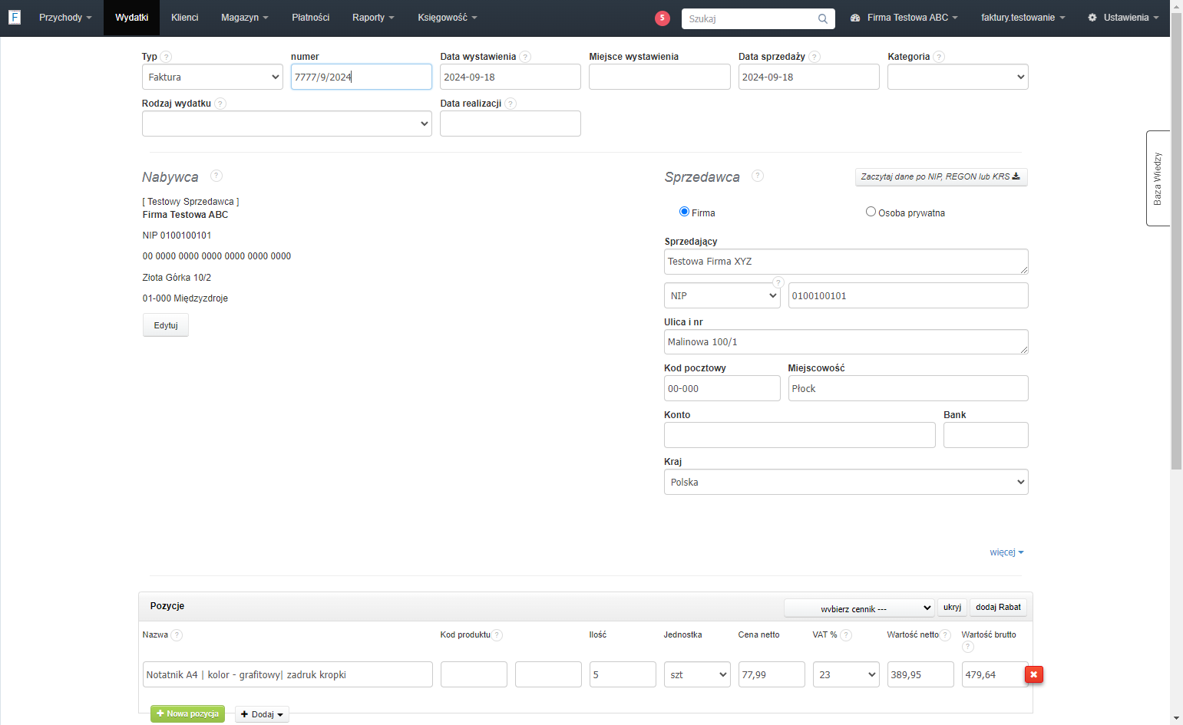Expand the więcej link
Viewport: 1183px width, 725px height.
pos(1006,552)
